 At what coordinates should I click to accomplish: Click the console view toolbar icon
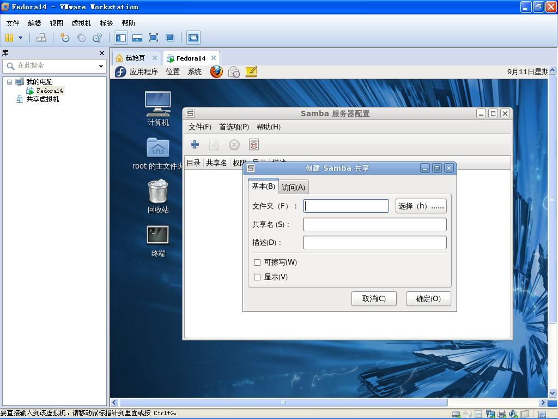click(193, 38)
